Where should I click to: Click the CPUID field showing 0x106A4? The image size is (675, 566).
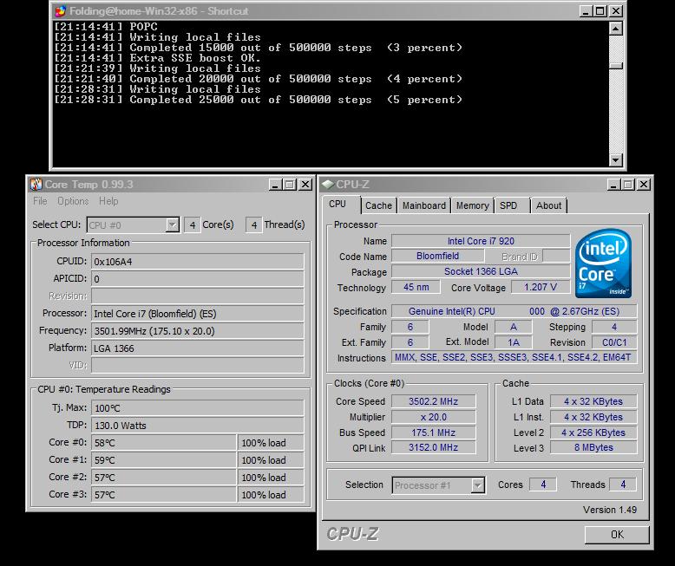[198, 262]
